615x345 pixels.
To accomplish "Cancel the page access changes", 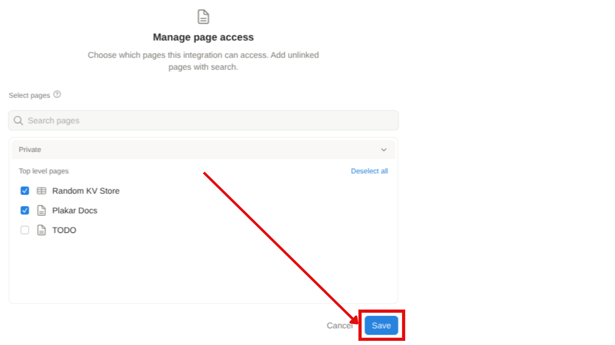I will [x=340, y=325].
